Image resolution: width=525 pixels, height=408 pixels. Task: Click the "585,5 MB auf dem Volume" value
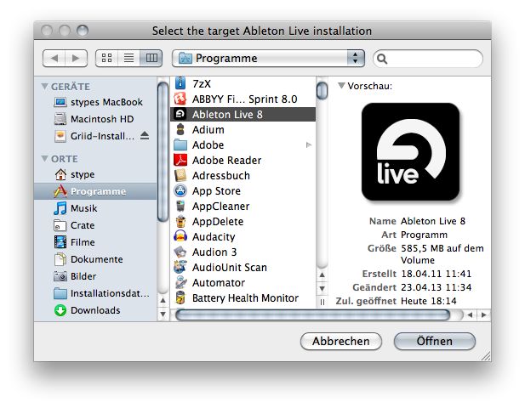point(442,254)
